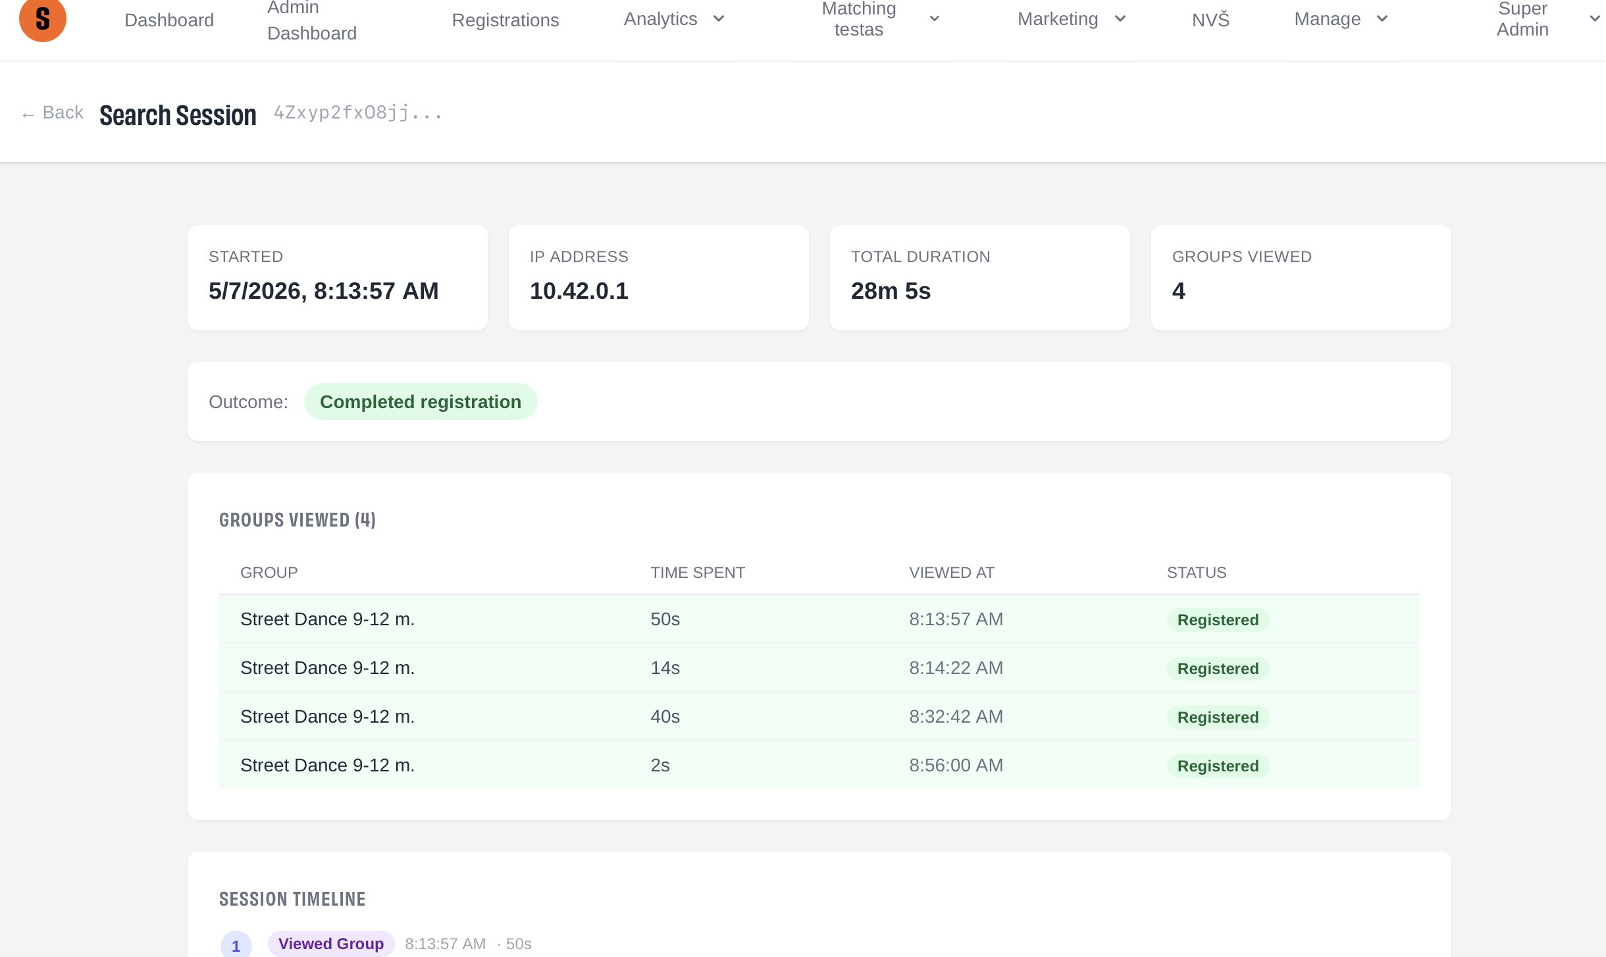Open the Matching testas dropdown
Viewport: 1606px width, 957px height.
tap(881, 19)
